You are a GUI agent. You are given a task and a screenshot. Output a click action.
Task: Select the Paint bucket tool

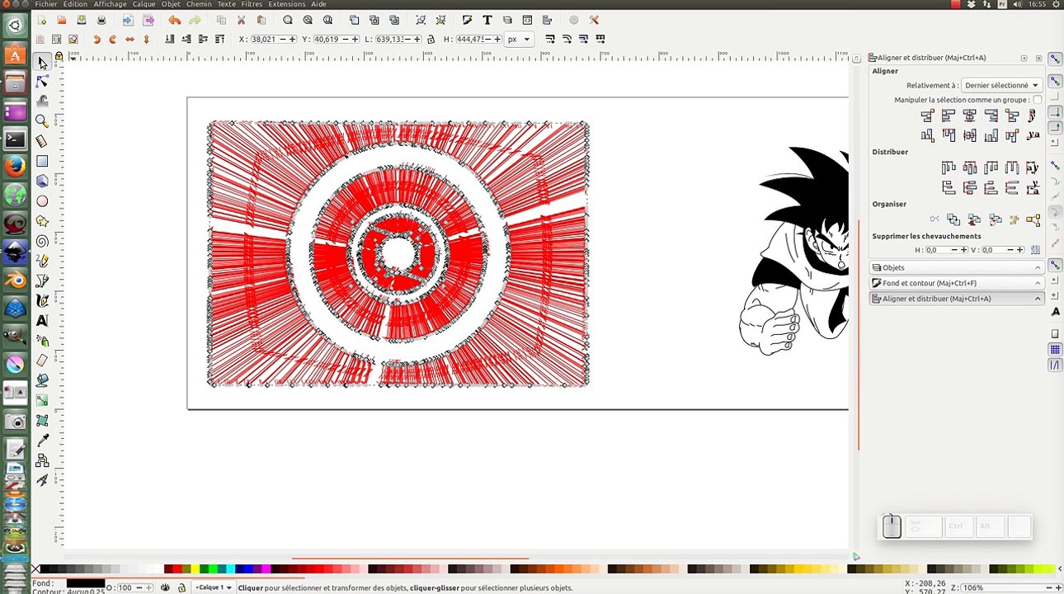click(42, 380)
